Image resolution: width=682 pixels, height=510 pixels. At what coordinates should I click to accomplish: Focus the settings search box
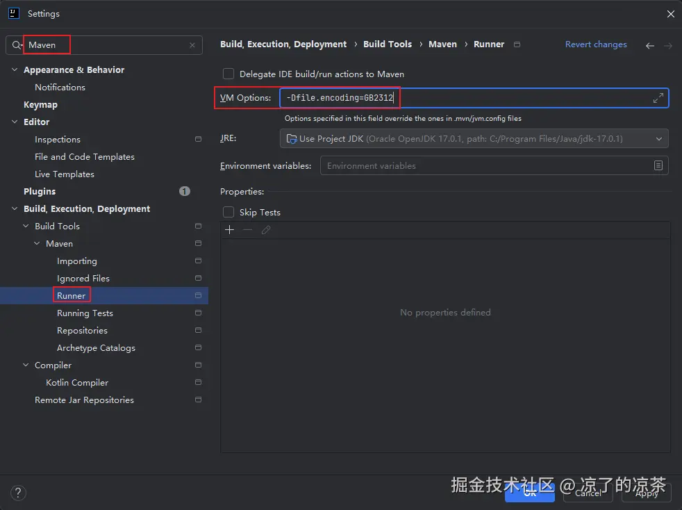coord(104,45)
